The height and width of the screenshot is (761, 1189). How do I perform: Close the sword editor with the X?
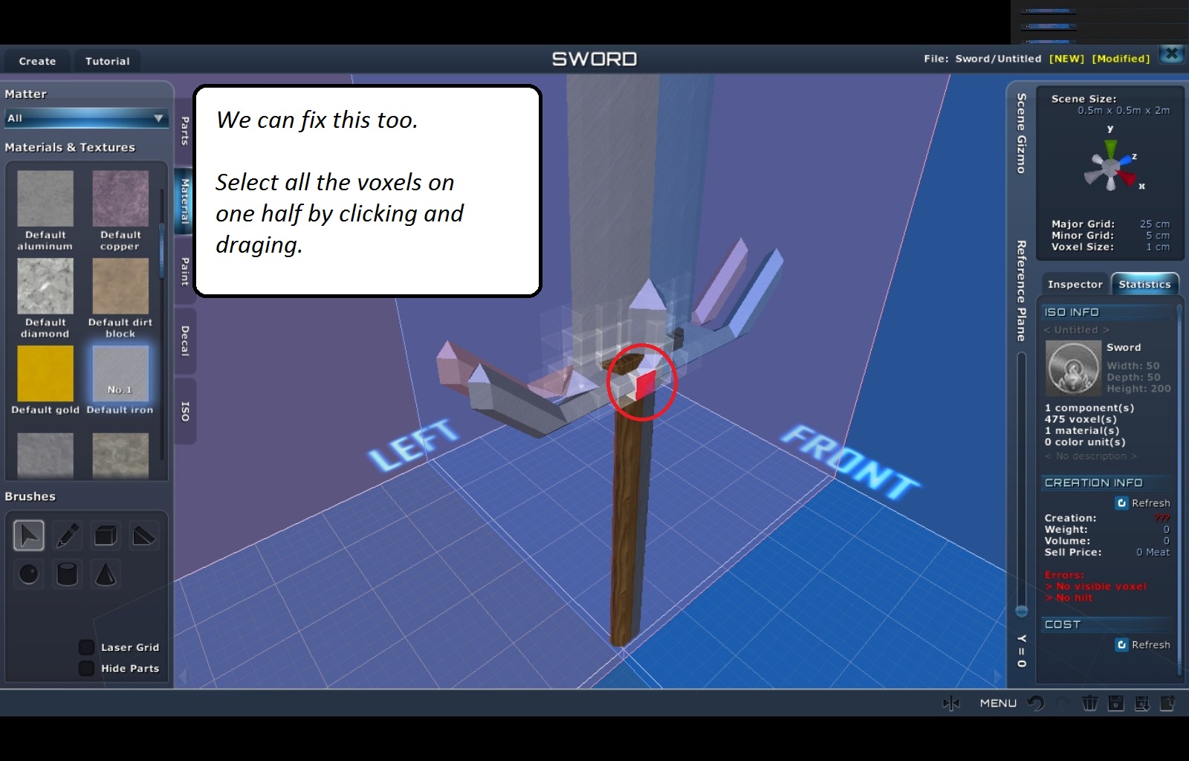1172,54
